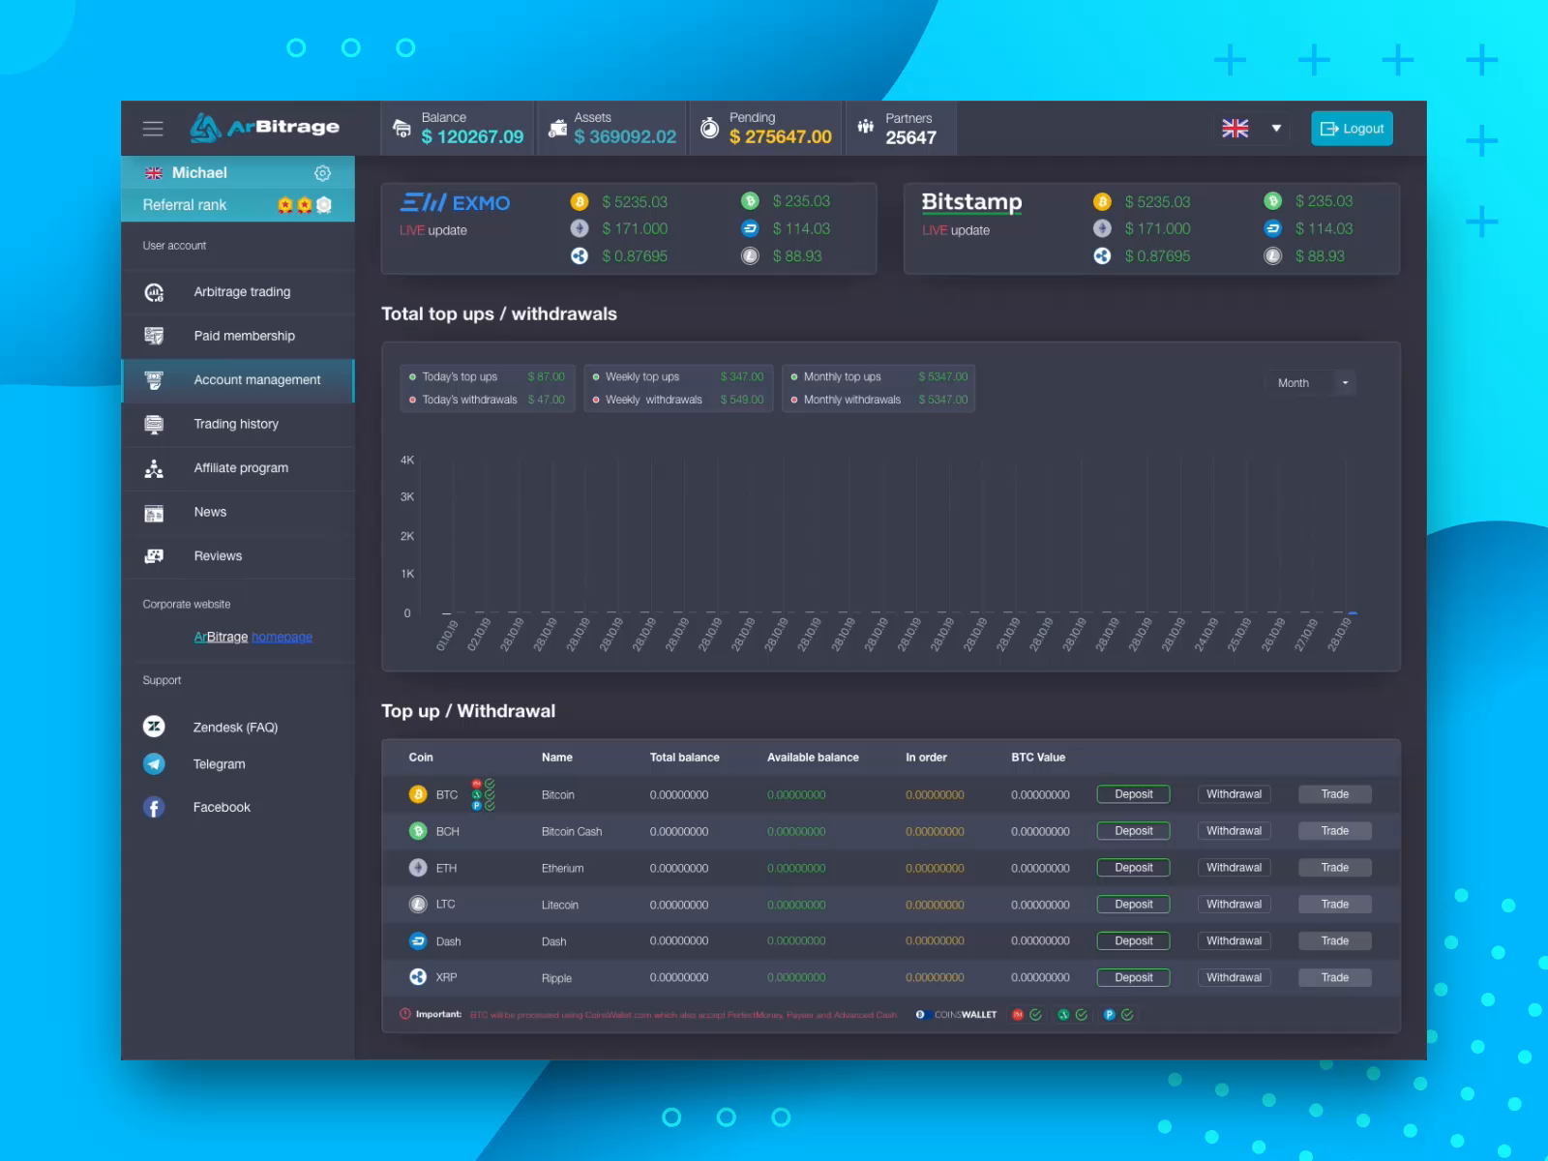Toggle the PerfectMoney checkmark on the BTC row
Image resolution: width=1548 pixels, height=1161 pixels.
coord(490,784)
